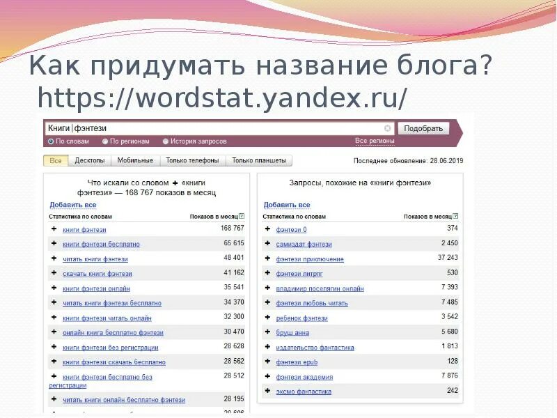Viewport: 557px width, 418px height.
Task: Add 'фэнтези академия' with plus icon
Action: coord(268,376)
